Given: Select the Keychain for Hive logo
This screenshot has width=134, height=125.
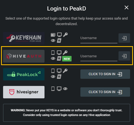Looking at the screenshot, I should tap(24, 38).
